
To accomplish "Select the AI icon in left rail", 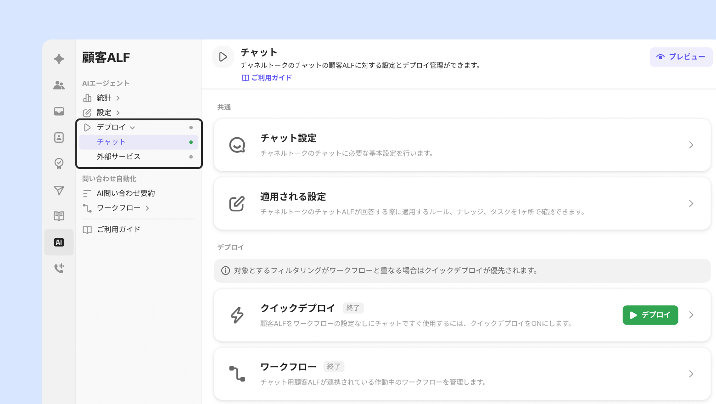I will click(59, 242).
